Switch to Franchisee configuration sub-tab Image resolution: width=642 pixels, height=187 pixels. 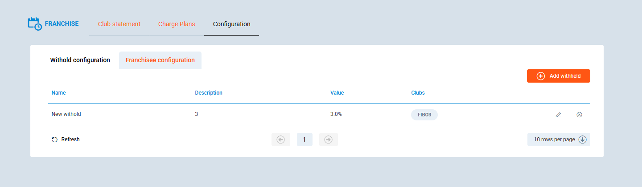pyautogui.click(x=160, y=60)
